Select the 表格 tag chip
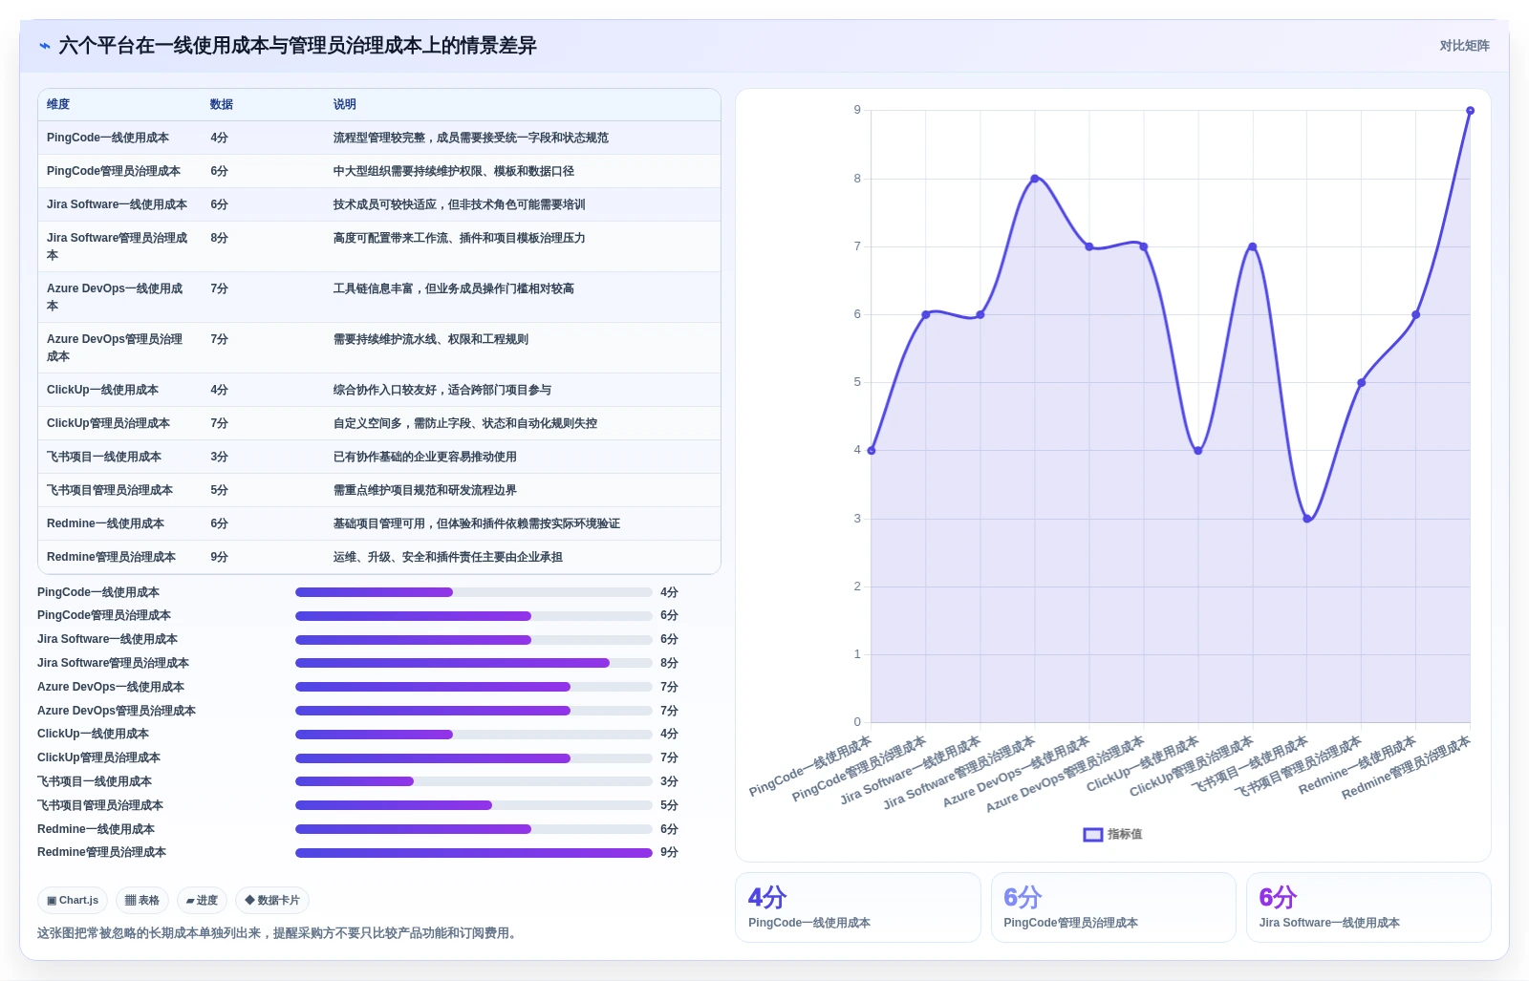 (142, 900)
